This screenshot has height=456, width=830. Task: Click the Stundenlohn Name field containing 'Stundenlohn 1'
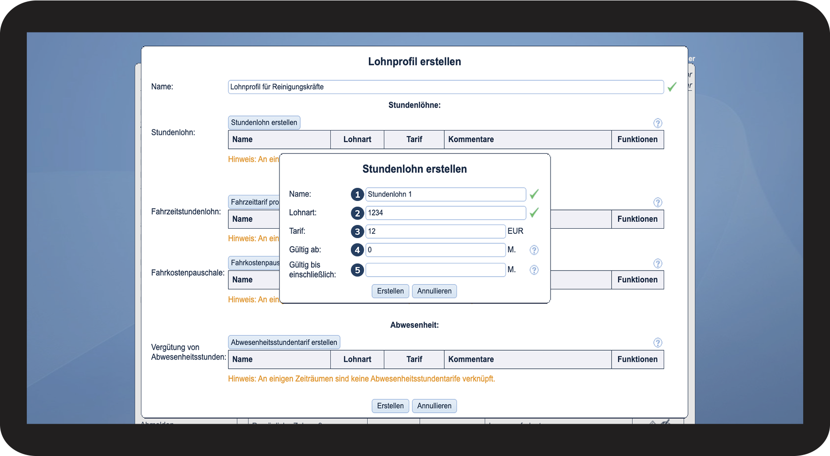[x=445, y=194]
